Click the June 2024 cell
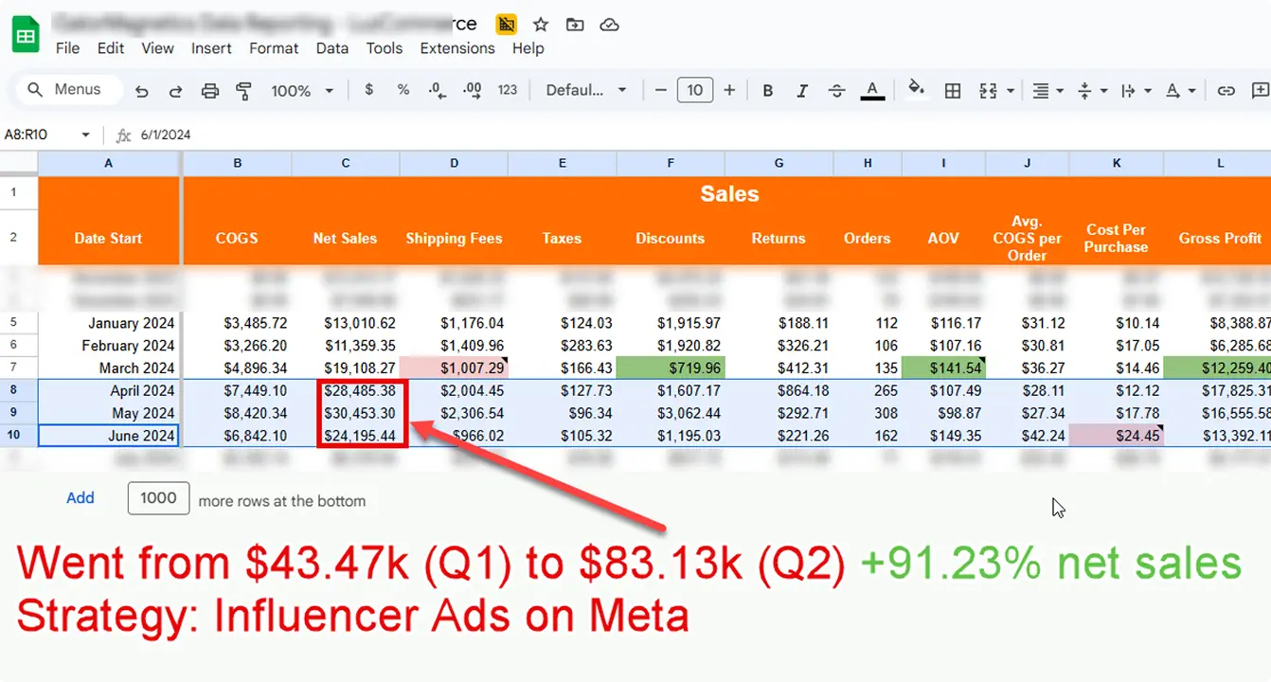The width and height of the screenshot is (1271, 682). coord(108,436)
